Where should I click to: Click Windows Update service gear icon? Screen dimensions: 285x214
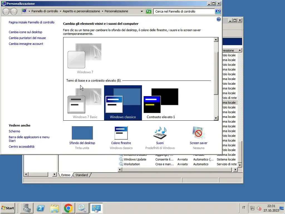[121, 159]
